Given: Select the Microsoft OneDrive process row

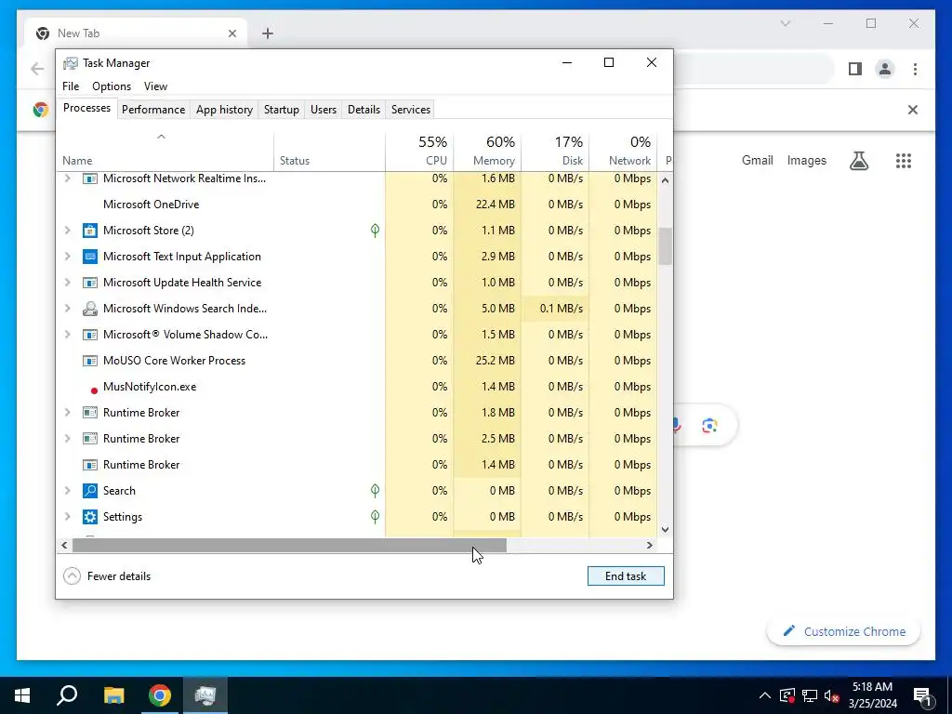Looking at the screenshot, I should point(357,205).
